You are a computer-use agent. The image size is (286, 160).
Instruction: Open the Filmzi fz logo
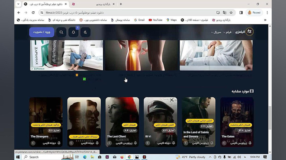pos(249,32)
